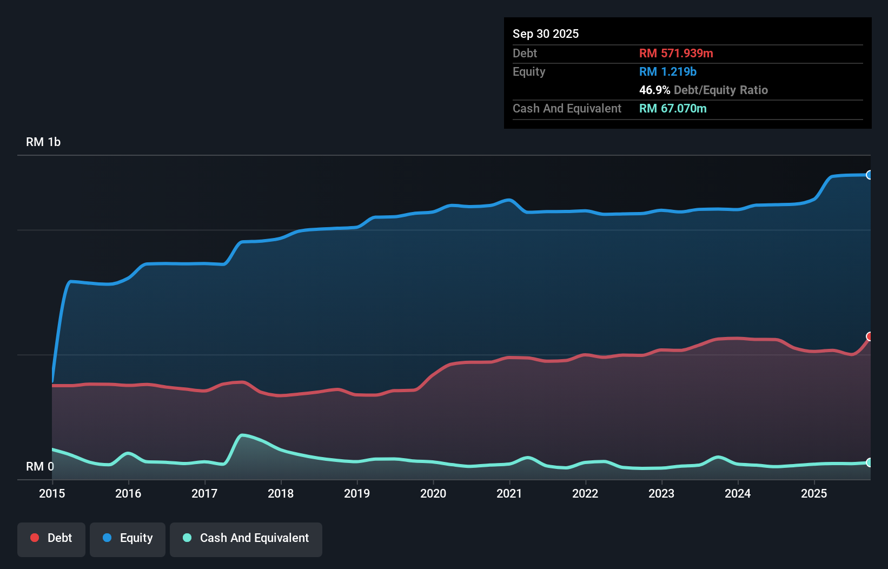Screen dimensions: 888x569
Task: Toggle the Cash And Equivalent series visibility
Action: [246, 539]
